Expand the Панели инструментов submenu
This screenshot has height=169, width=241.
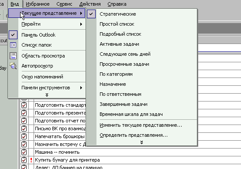click(x=52, y=88)
